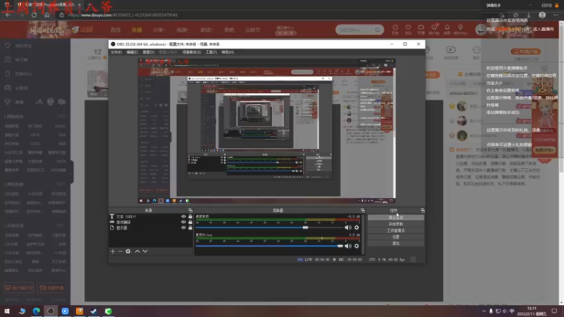564x317 pixels.
Task: Open the OBS 编辑(E) menu
Action: [x=132, y=52]
